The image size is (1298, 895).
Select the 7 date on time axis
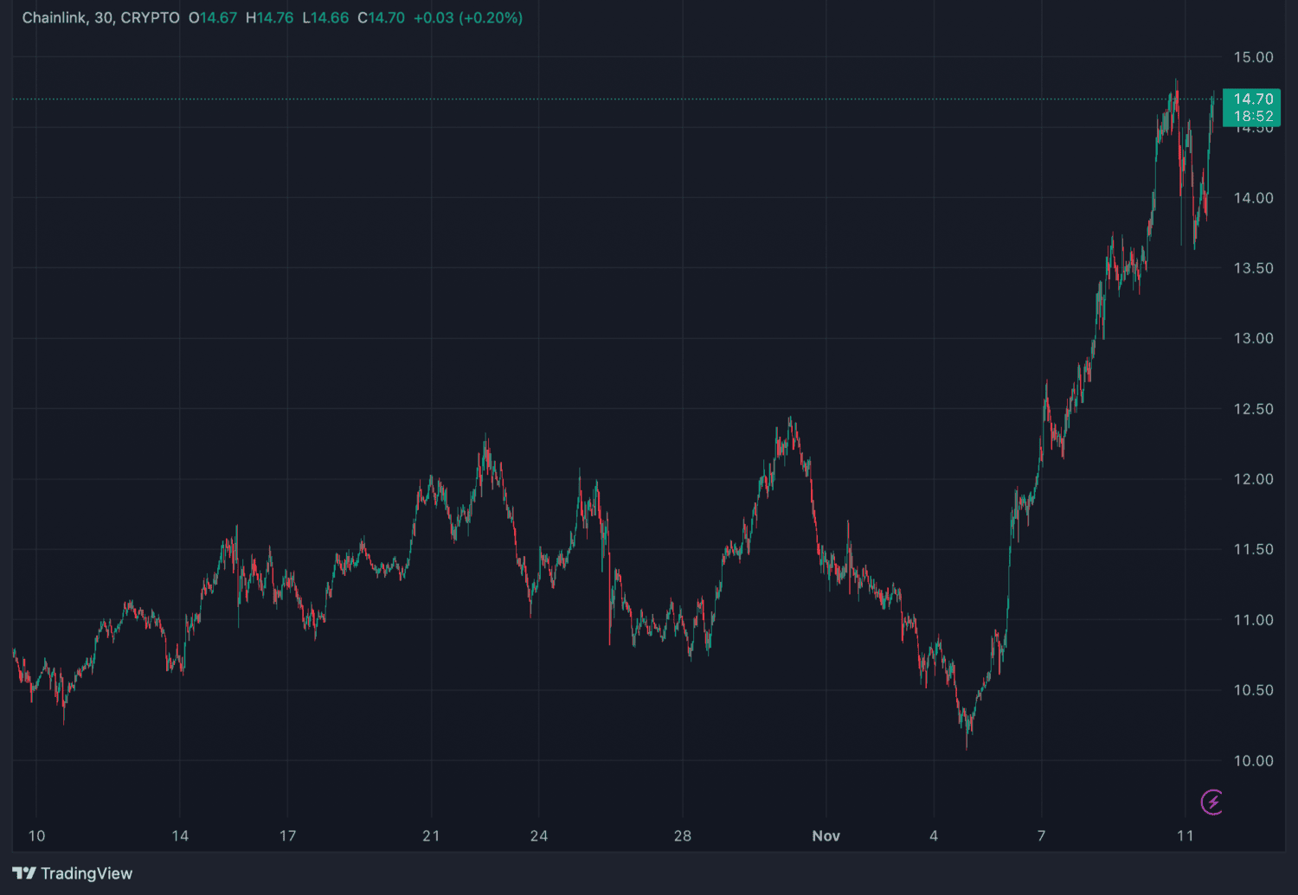point(1041,835)
